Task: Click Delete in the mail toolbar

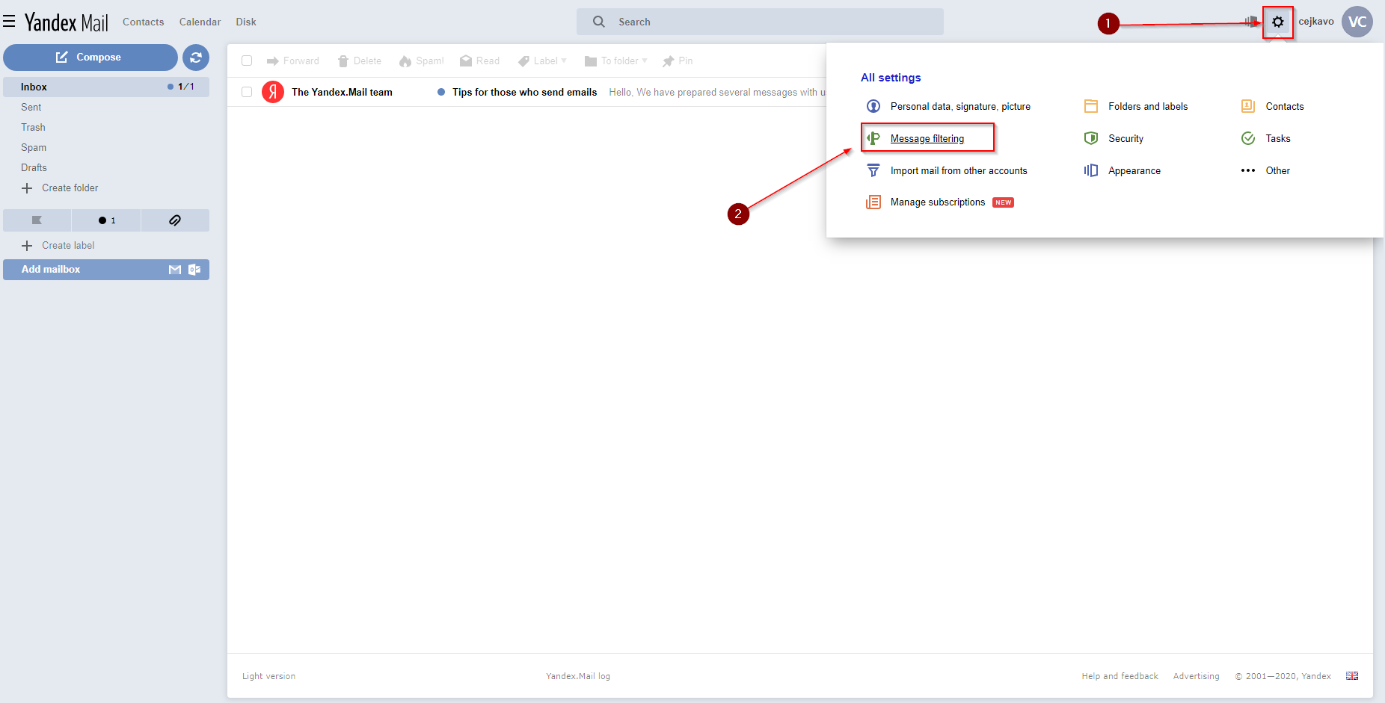Action: (x=359, y=61)
